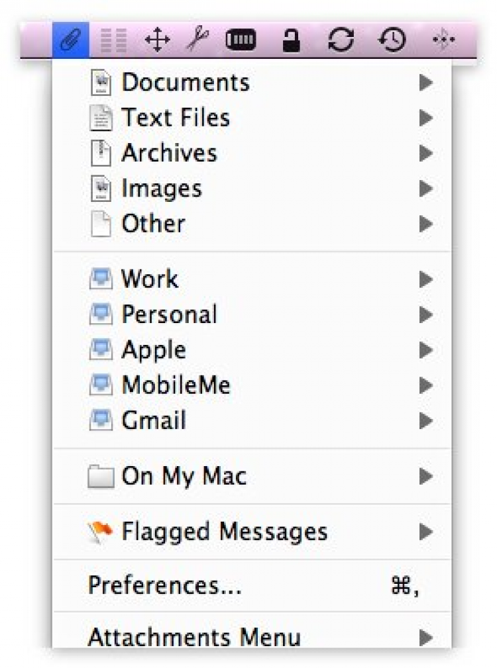The height and width of the screenshot is (668, 497).
Task: Select the Text Files menu entry
Action: [176, 118]
